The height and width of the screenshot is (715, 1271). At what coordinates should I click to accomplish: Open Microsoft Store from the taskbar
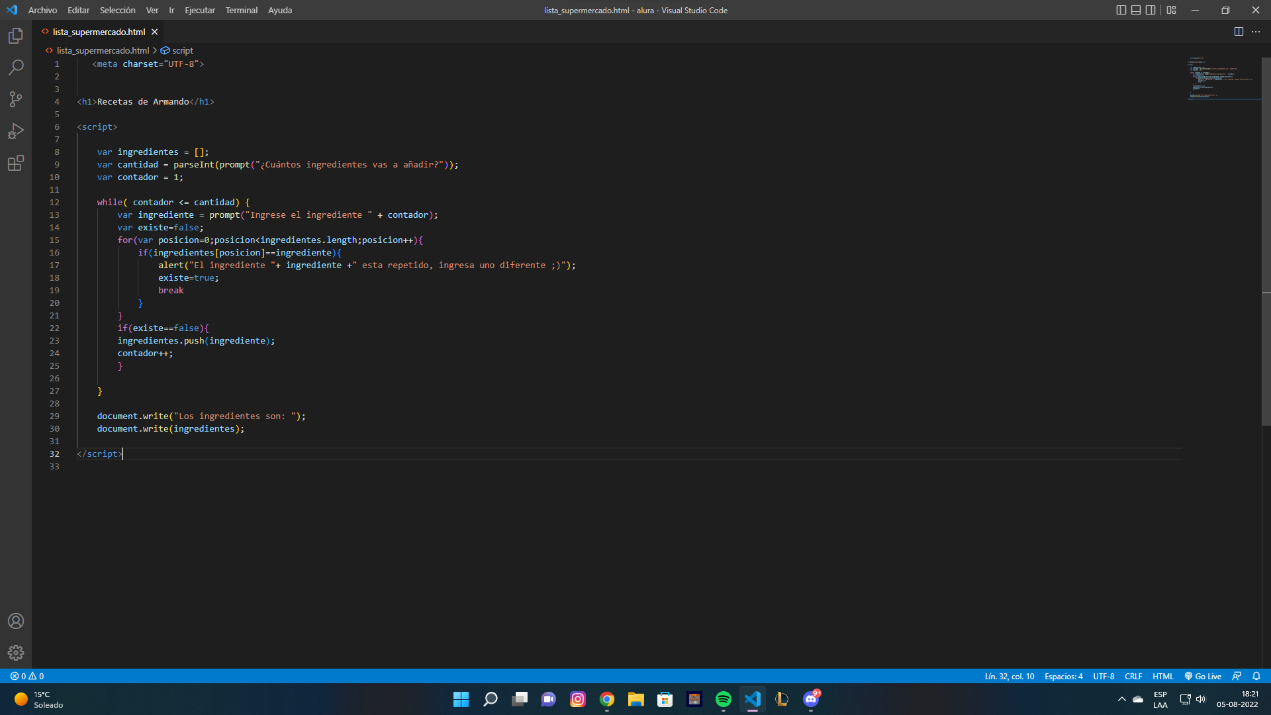coord(665,699)
